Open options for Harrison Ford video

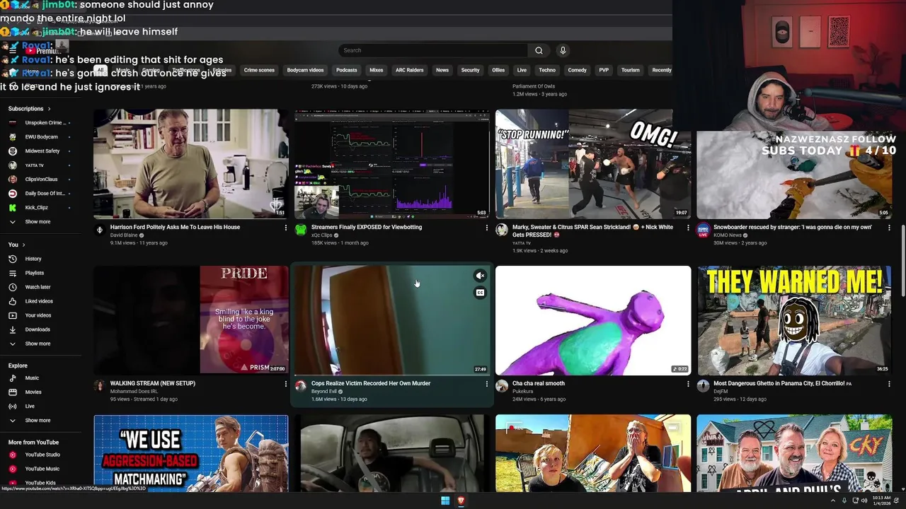coord(286,228)
